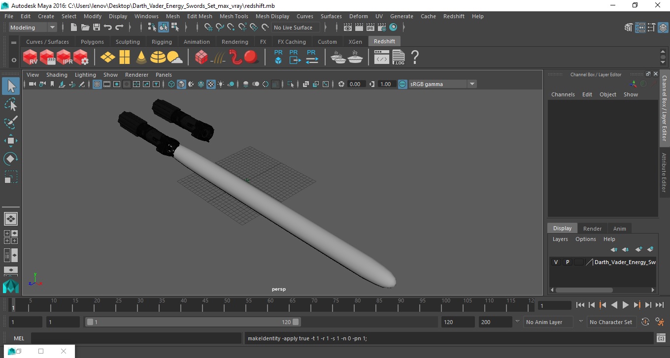Open the shelf options gear menu

[x=14, y=60]
